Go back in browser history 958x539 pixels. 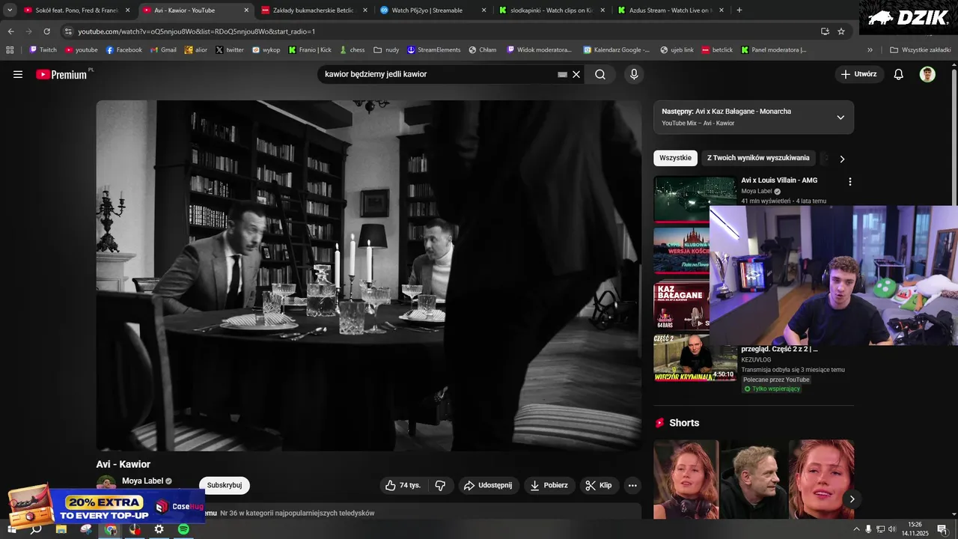[x=10, y=31]
